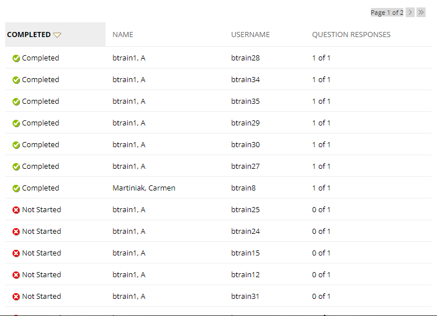
Task: Click red X icon for btrain31
Action: coord(16,297)
